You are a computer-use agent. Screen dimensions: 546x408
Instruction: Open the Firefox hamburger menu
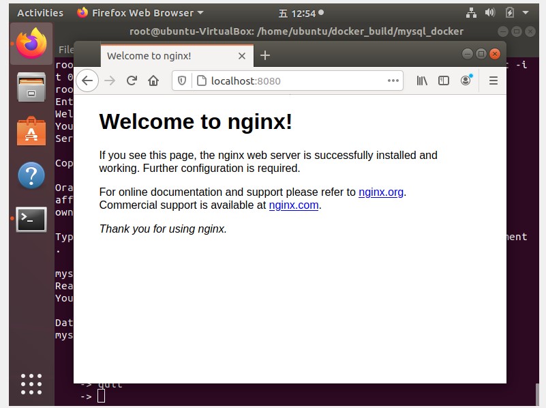493,81
